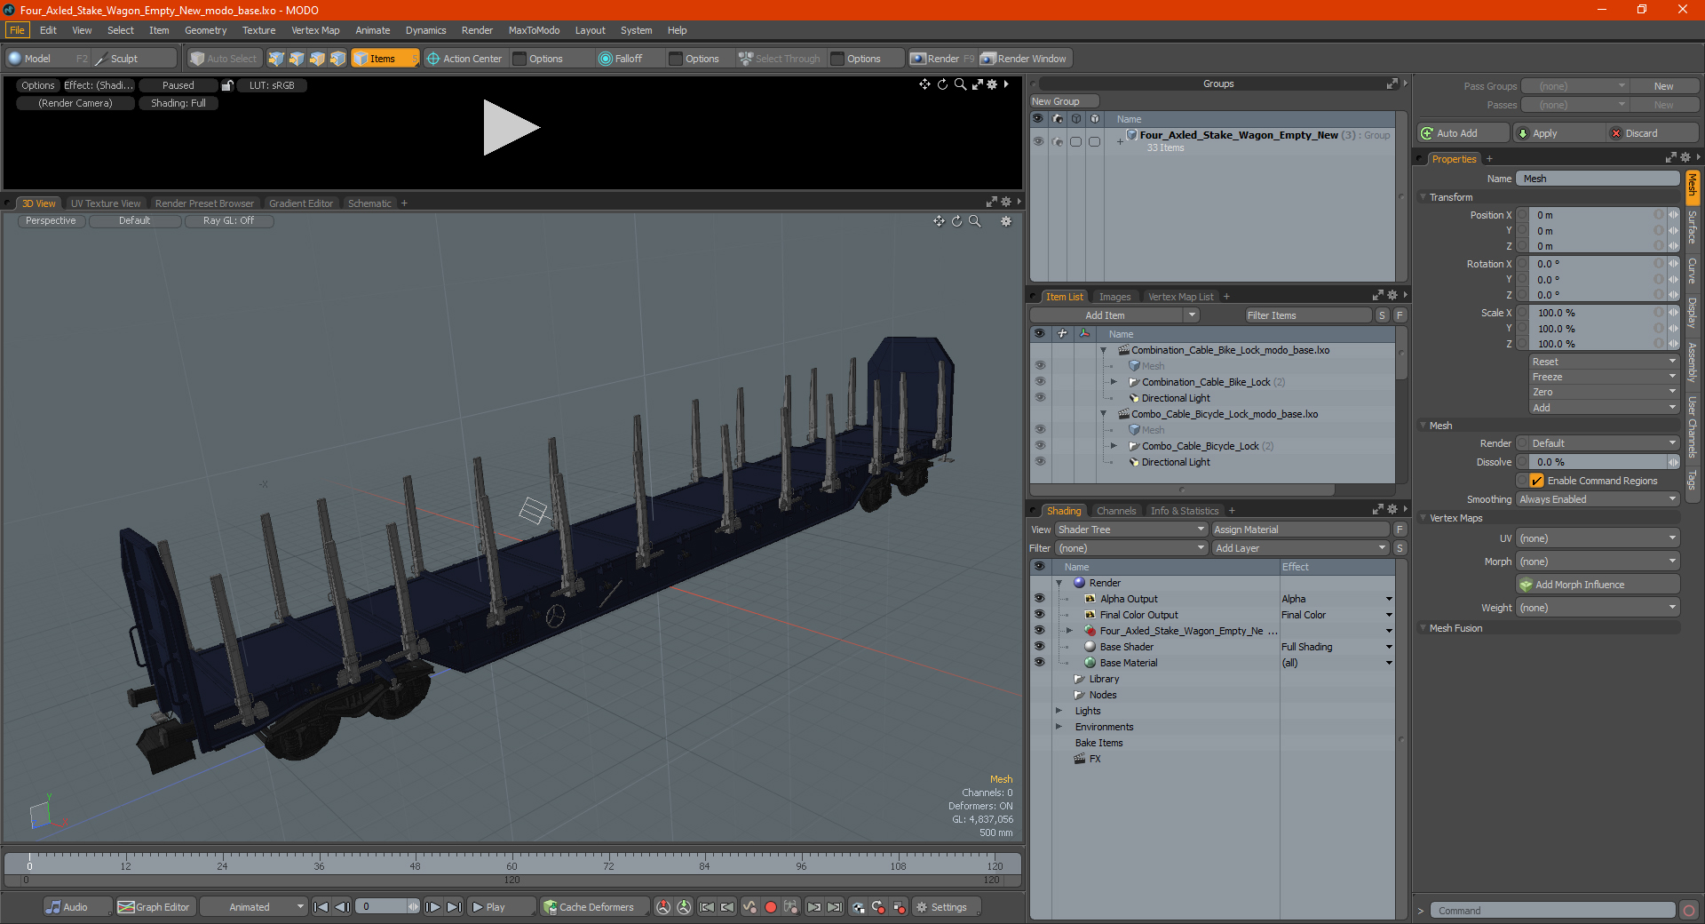1705x924 pixels.
Task: Click Add Morph Influence button
Action: (x=1598, y=585)
